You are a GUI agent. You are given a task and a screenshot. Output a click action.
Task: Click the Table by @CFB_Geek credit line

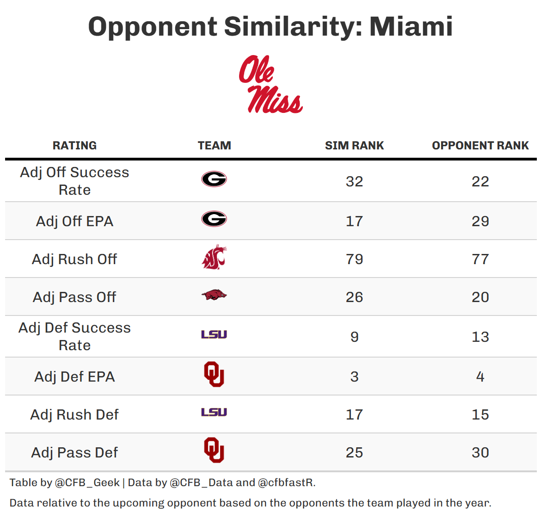[x=162, y=482]
